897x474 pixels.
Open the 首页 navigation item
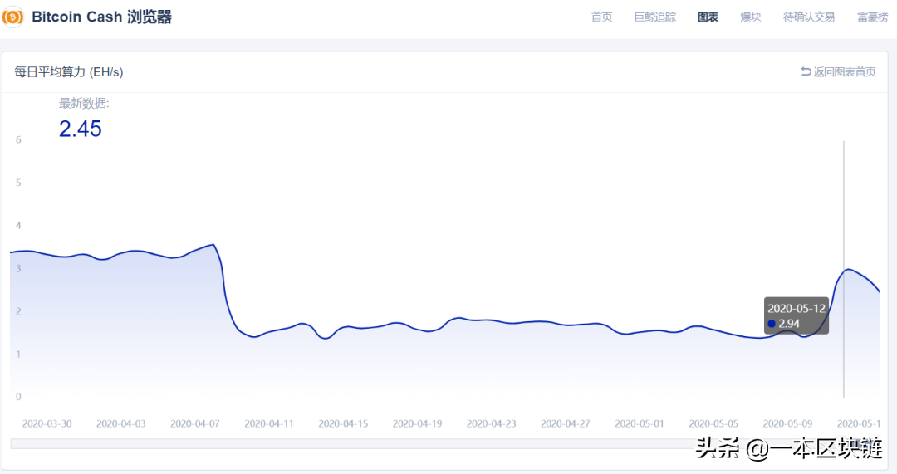click(x=601, y=17)
